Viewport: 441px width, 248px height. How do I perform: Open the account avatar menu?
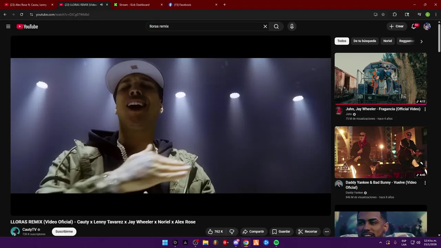tap(427, 27)
